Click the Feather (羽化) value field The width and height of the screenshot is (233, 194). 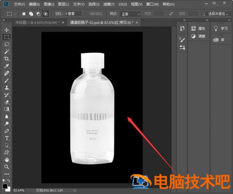click(73, 14)
